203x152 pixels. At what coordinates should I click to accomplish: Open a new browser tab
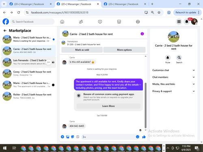point(152,4)
